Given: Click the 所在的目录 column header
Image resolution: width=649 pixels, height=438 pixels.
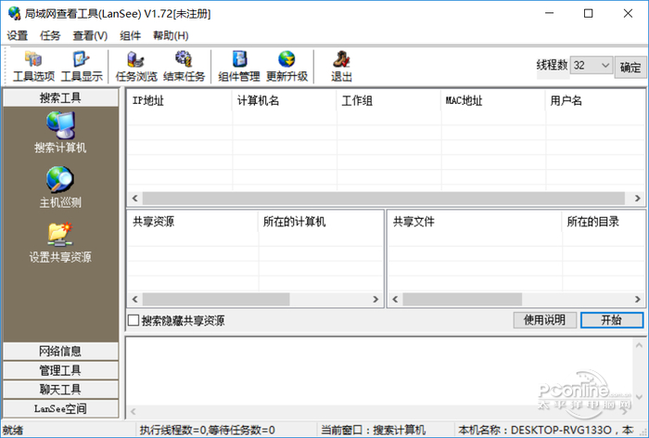Looking at the screenshot, I should [x=604, y=221].
